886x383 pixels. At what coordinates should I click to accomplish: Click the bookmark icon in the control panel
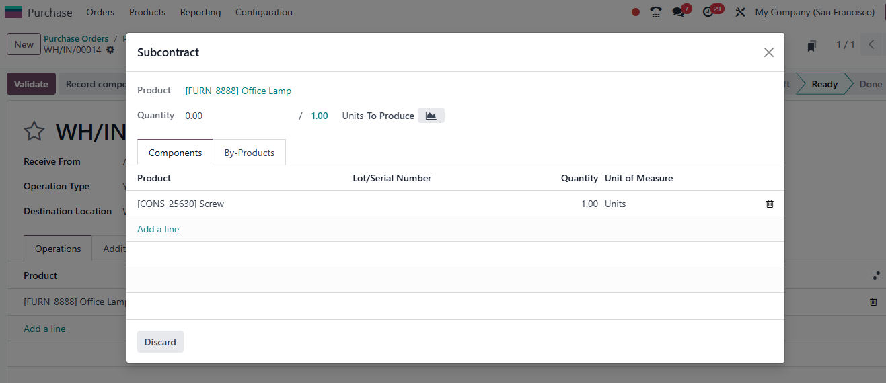[x=812, y=46]
